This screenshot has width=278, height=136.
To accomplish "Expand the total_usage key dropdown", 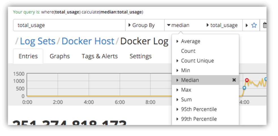I will tap(223, 25).
